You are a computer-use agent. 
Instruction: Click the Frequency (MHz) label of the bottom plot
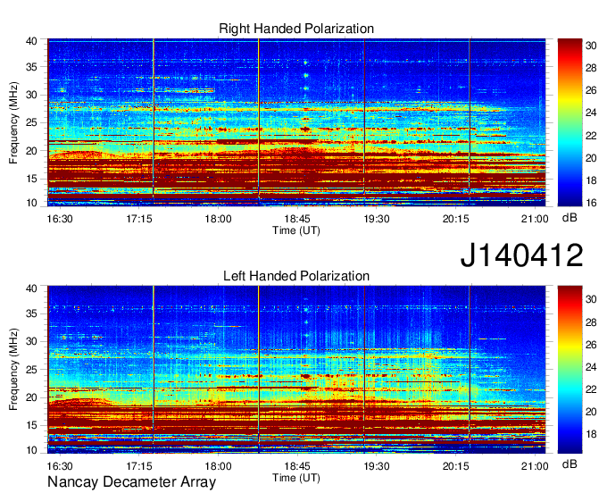point(13,370)
